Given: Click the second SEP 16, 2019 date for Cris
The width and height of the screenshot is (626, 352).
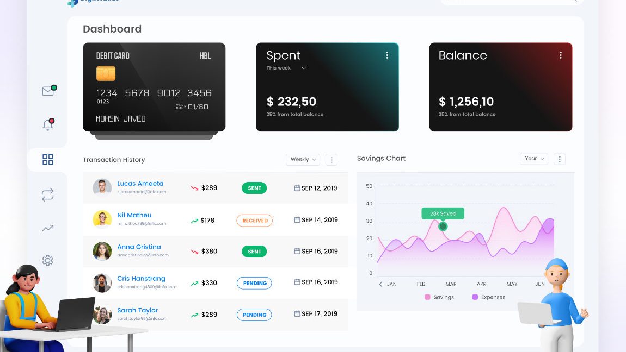Looking at the screenshot, I should (x=320, y=282).
